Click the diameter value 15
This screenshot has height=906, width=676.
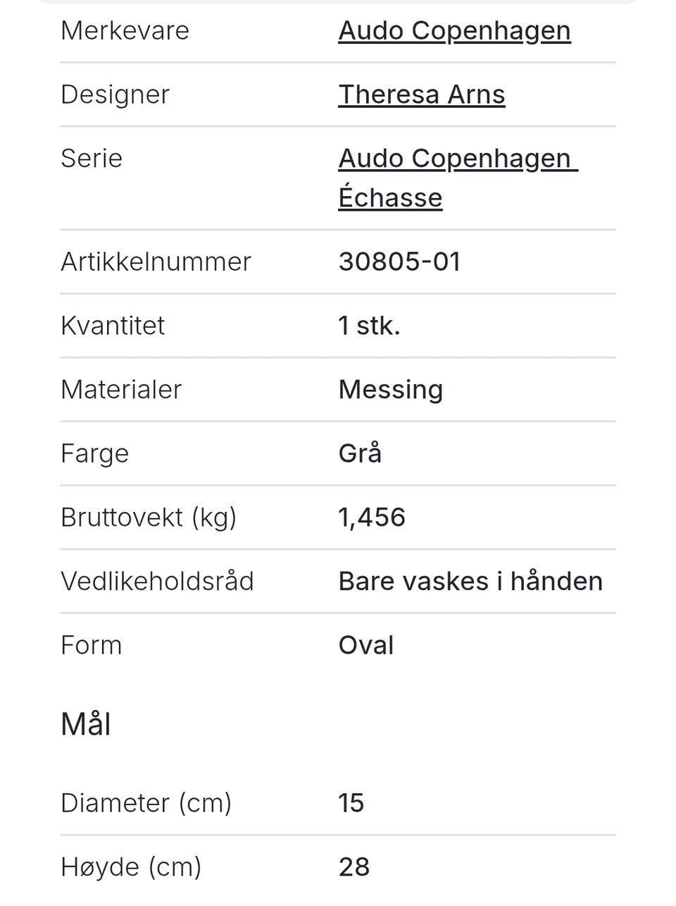pos(351,803)
